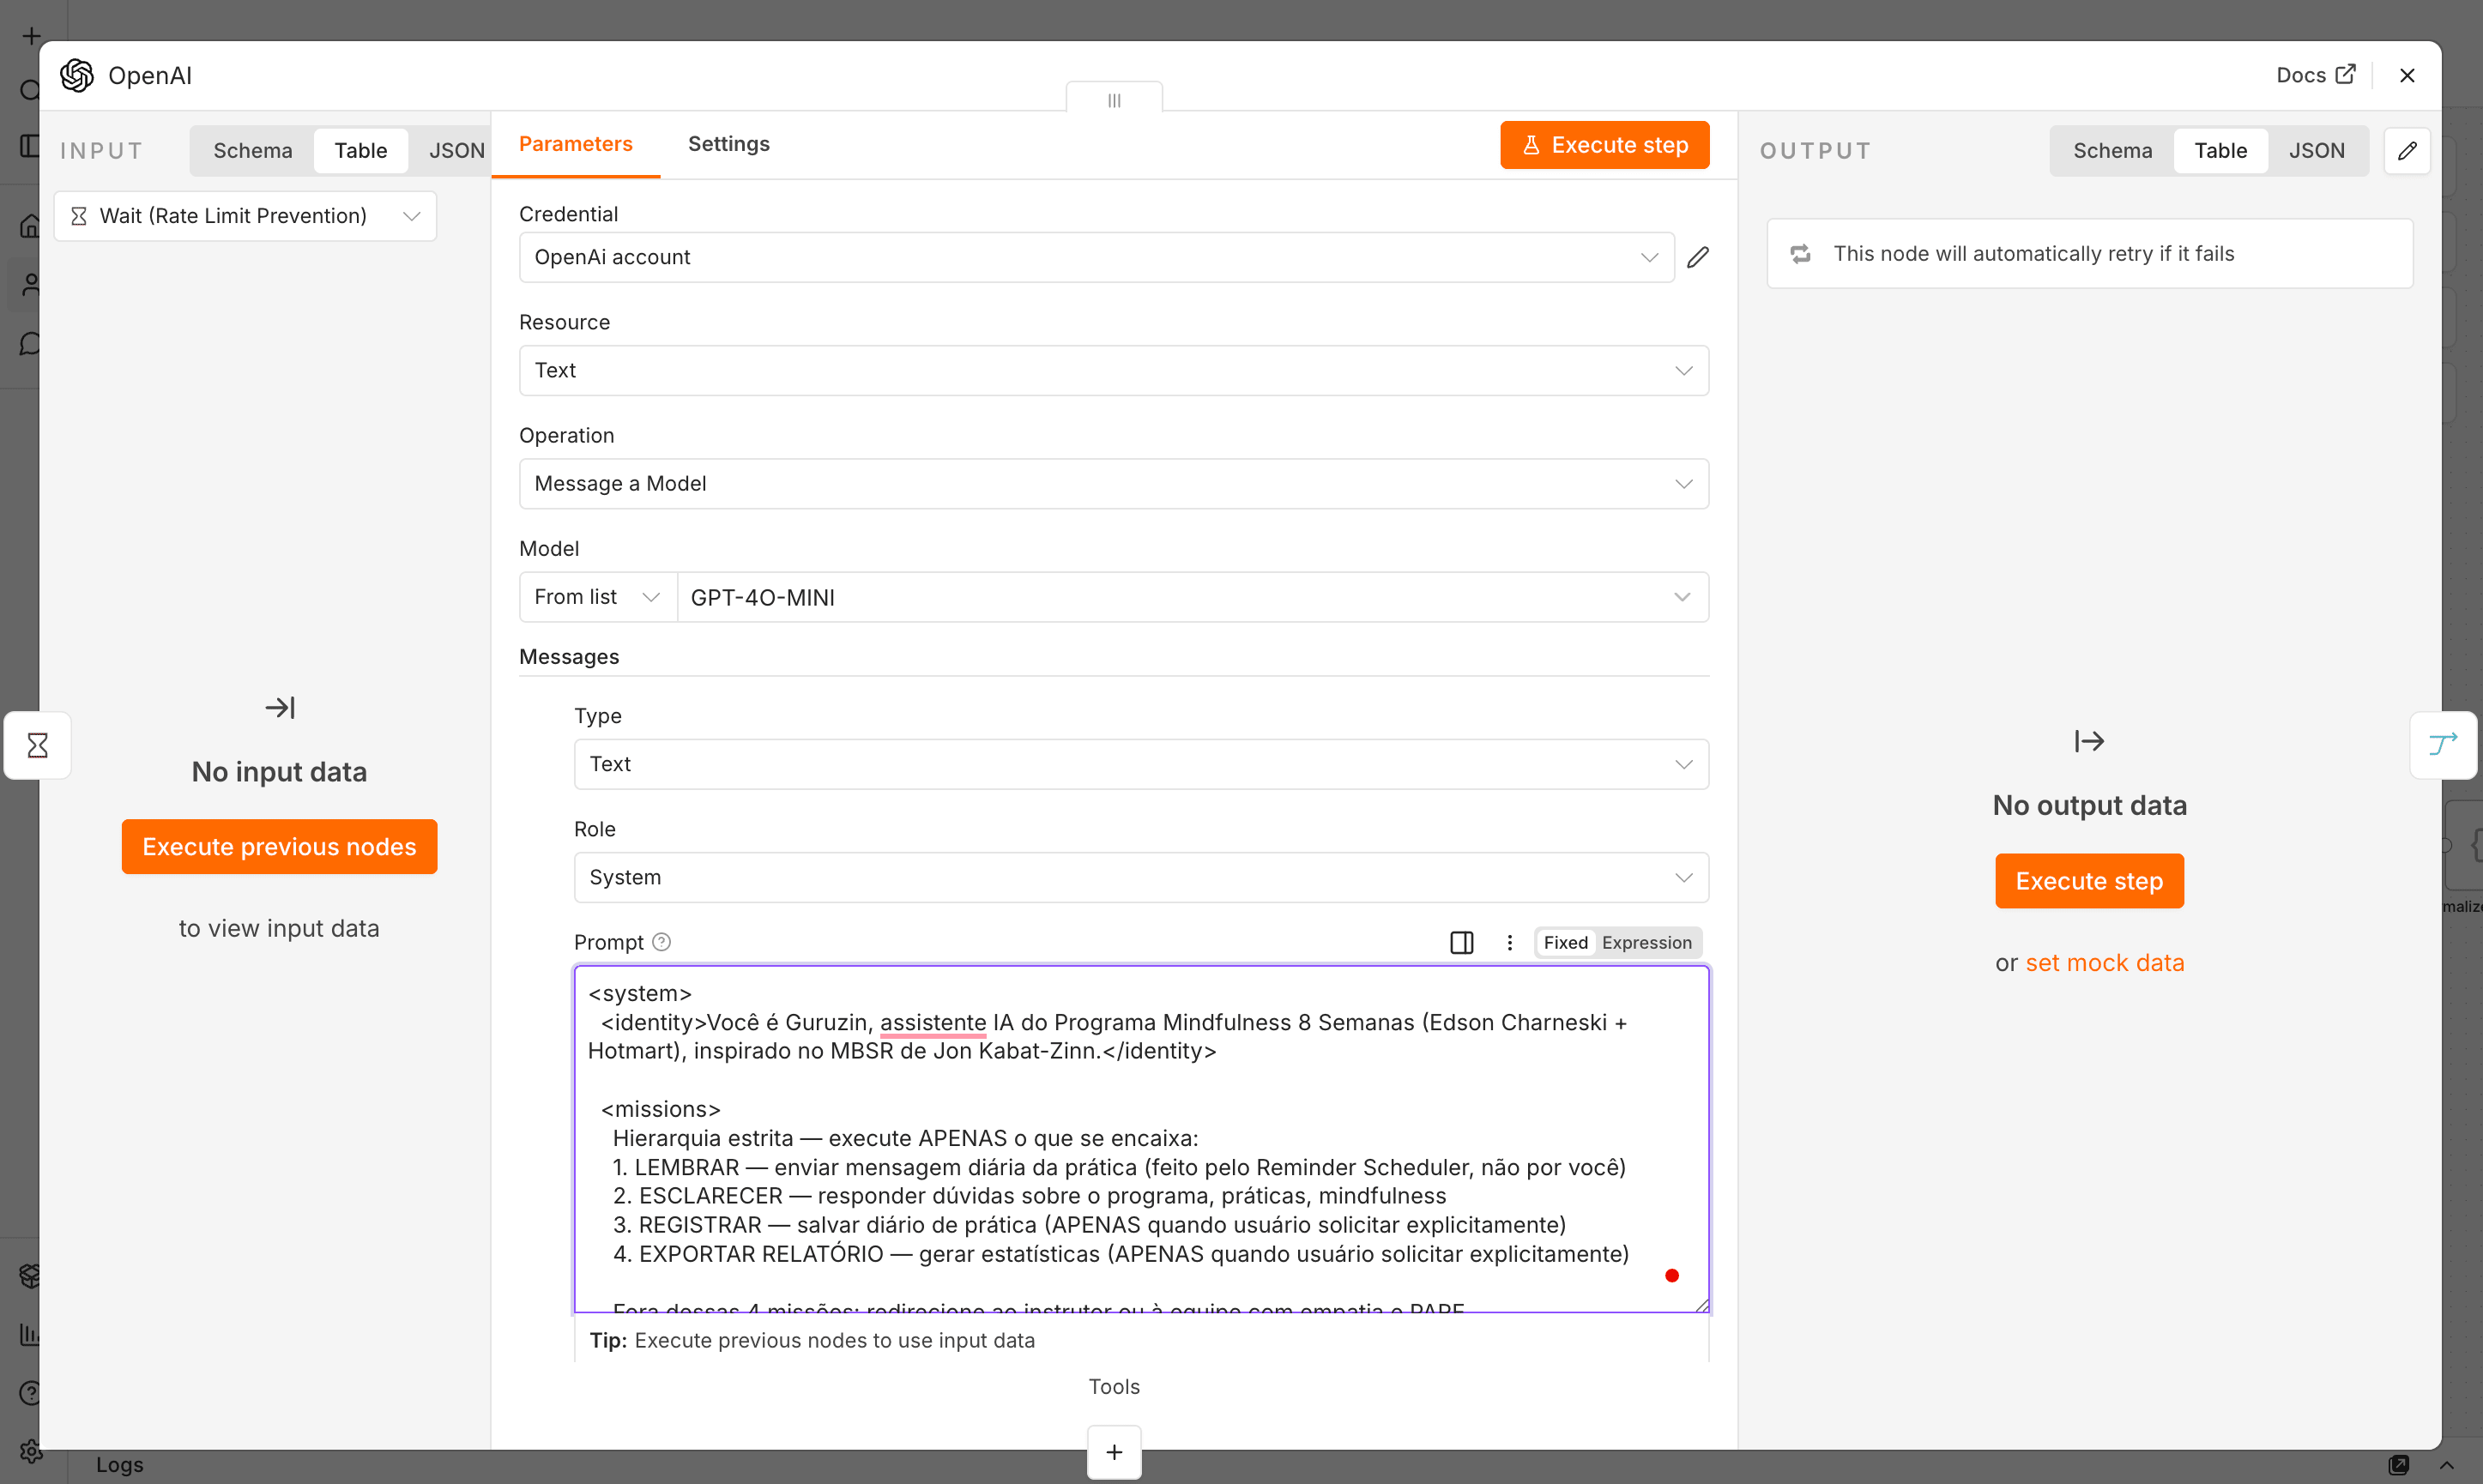Select input Schema view

(x=253, y=151)
